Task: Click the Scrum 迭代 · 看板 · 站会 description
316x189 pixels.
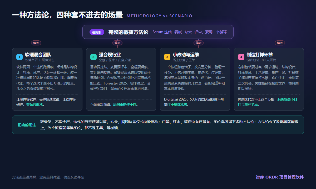Action: [x=190, y=32]
